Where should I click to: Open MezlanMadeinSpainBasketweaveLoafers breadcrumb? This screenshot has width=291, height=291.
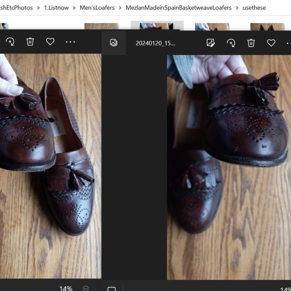(179, 8)
